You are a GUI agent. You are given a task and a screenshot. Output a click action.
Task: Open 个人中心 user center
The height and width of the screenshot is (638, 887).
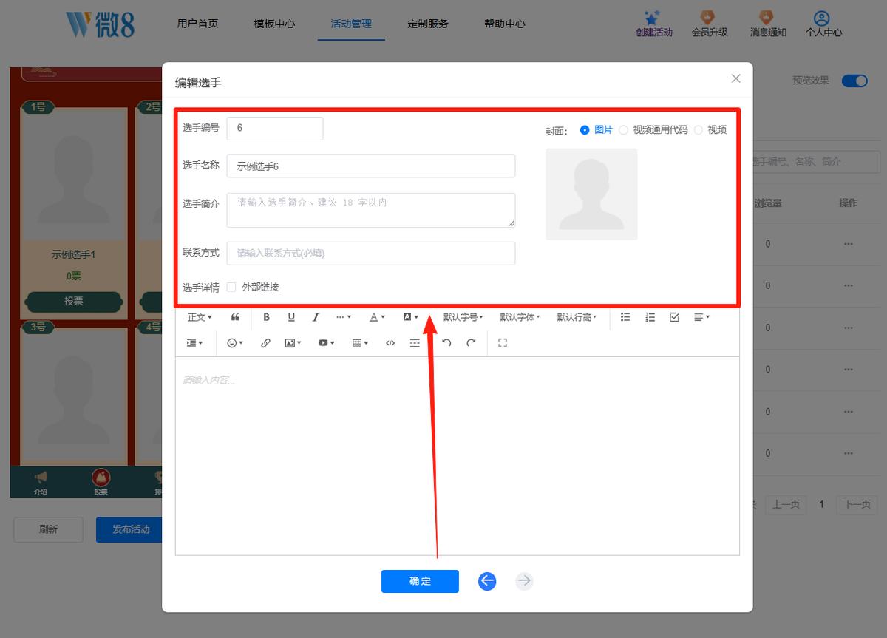coord(823,24)
